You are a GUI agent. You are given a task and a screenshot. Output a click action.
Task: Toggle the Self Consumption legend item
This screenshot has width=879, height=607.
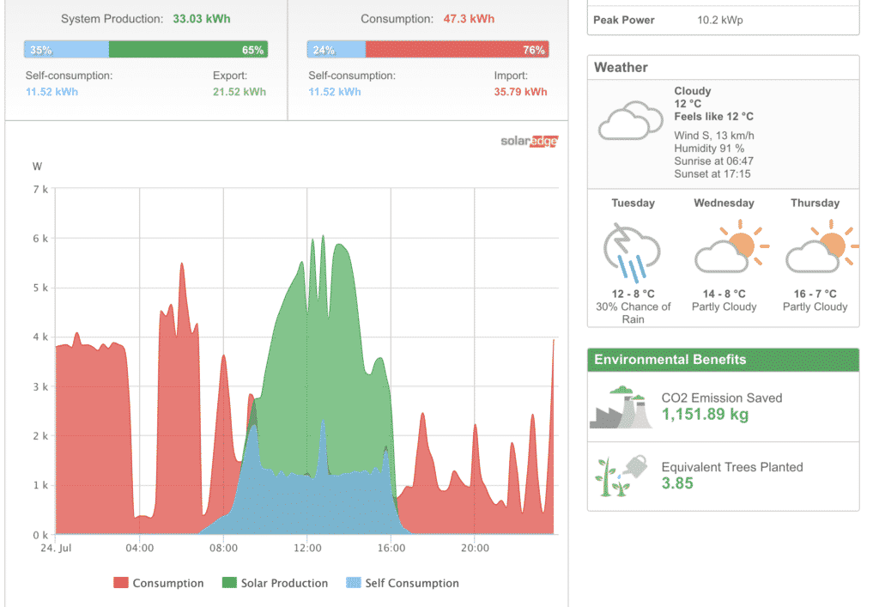[412, 583]
